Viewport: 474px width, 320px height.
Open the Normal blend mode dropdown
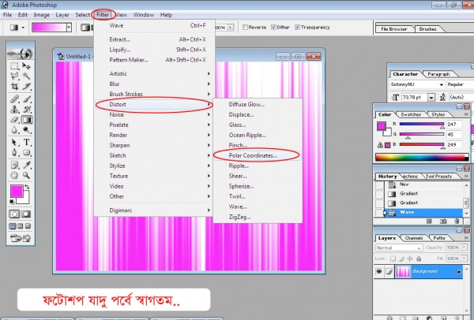point(419,248)
